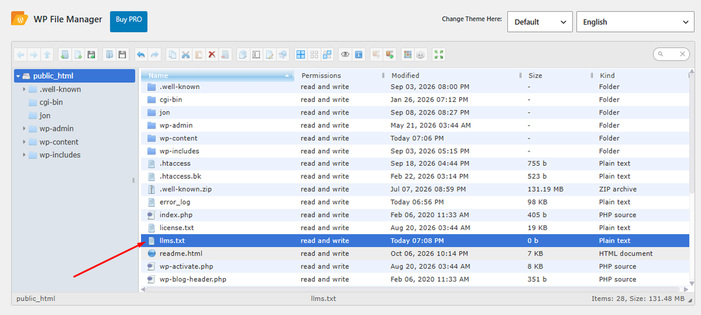701x315 pixels.
Task: Click the Select none grid icon
Action: (314, 55)
